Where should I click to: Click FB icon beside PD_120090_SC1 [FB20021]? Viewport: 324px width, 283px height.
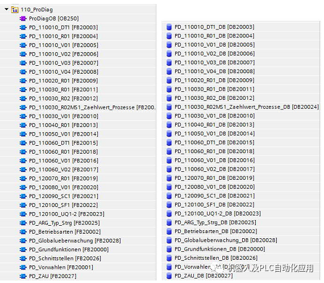(23, 196)
